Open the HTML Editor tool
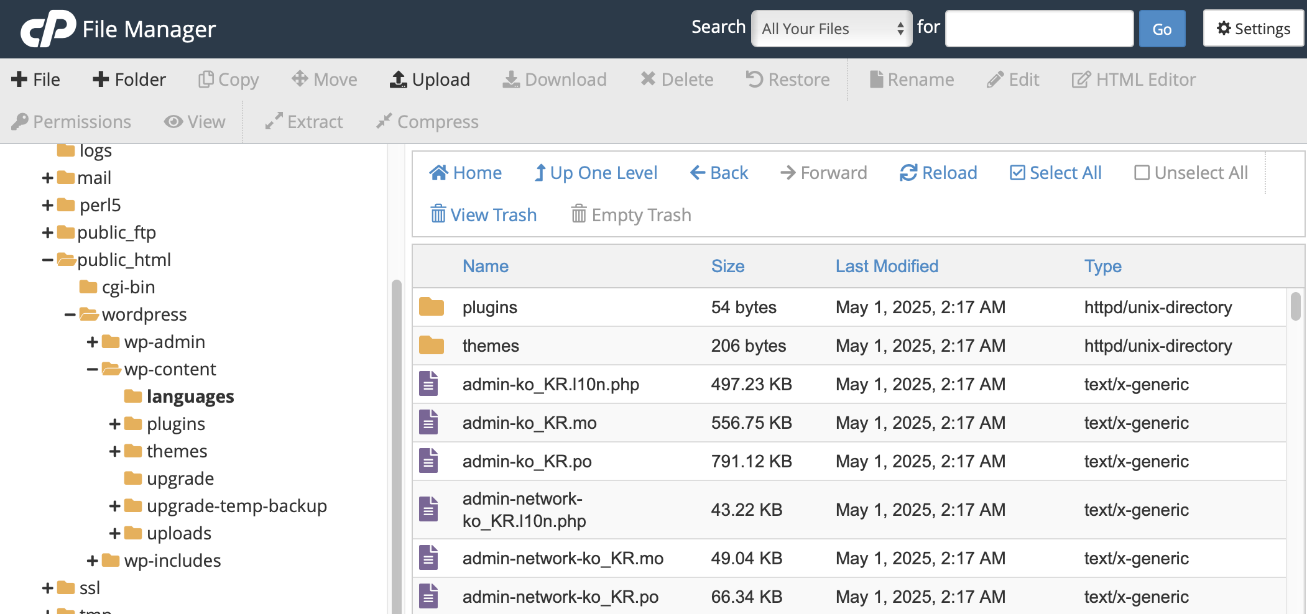 [x=1133, y=80]
